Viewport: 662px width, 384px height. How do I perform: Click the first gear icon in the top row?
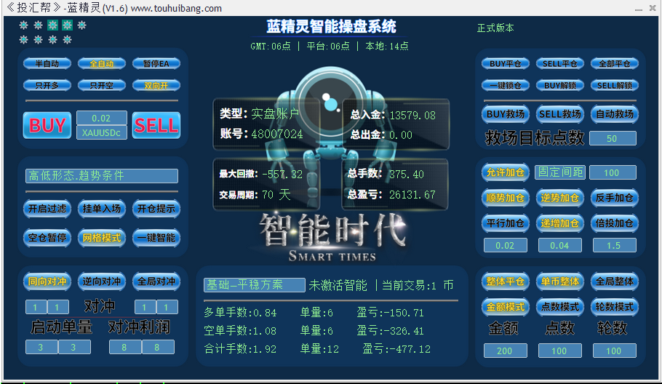tap(23, 25)
